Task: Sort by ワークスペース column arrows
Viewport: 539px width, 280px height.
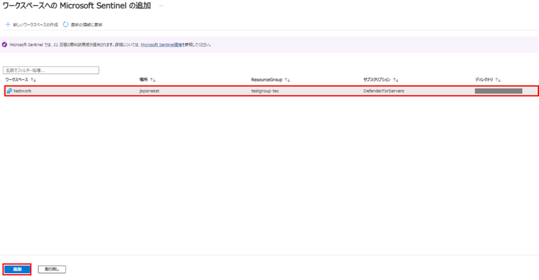Action: 33,80
